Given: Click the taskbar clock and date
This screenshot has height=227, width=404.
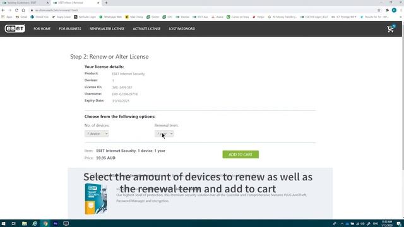Looking at the screenshot, I should 387,223.
